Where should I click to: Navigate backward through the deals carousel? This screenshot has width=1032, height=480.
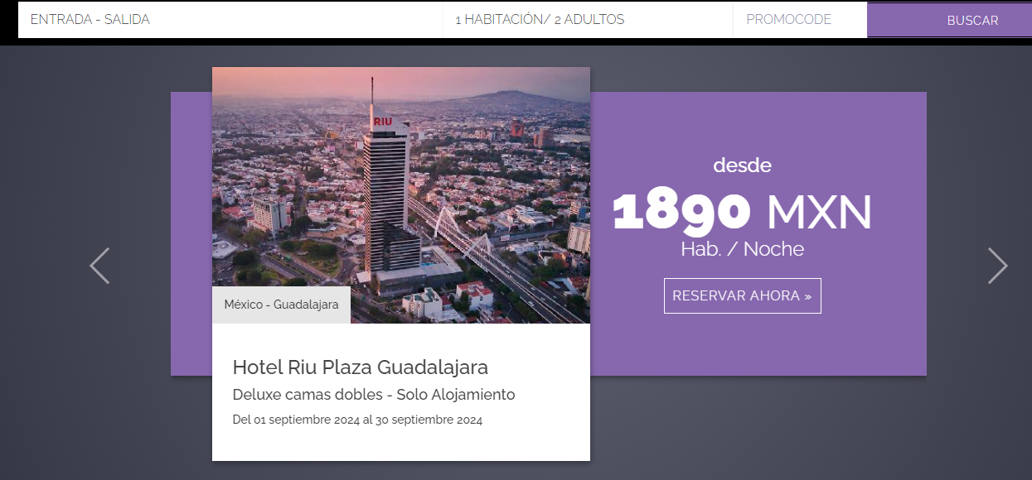[x=99, y=266]
